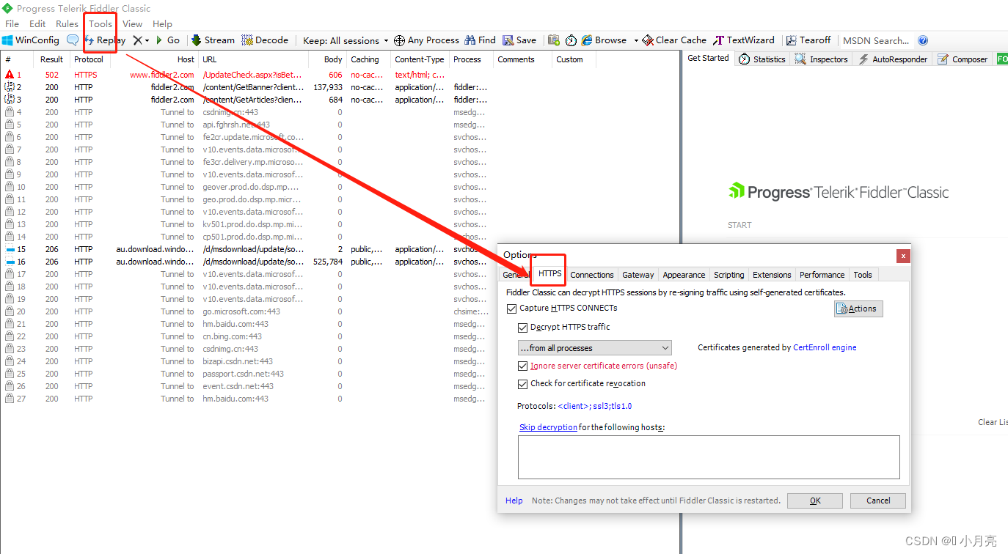Toggle Decrypt HTTPS traffic checkbox
Image resolution: width=1008 pixels, height=554 pixels.
click(523, 328)
